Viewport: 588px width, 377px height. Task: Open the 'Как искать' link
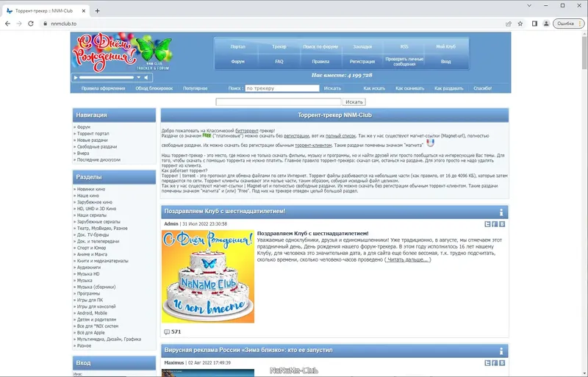click(374, 88)
